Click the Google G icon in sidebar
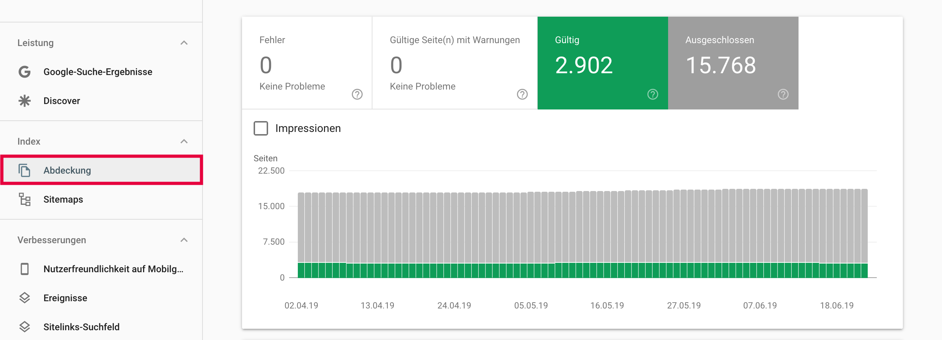 coord(25,72)
